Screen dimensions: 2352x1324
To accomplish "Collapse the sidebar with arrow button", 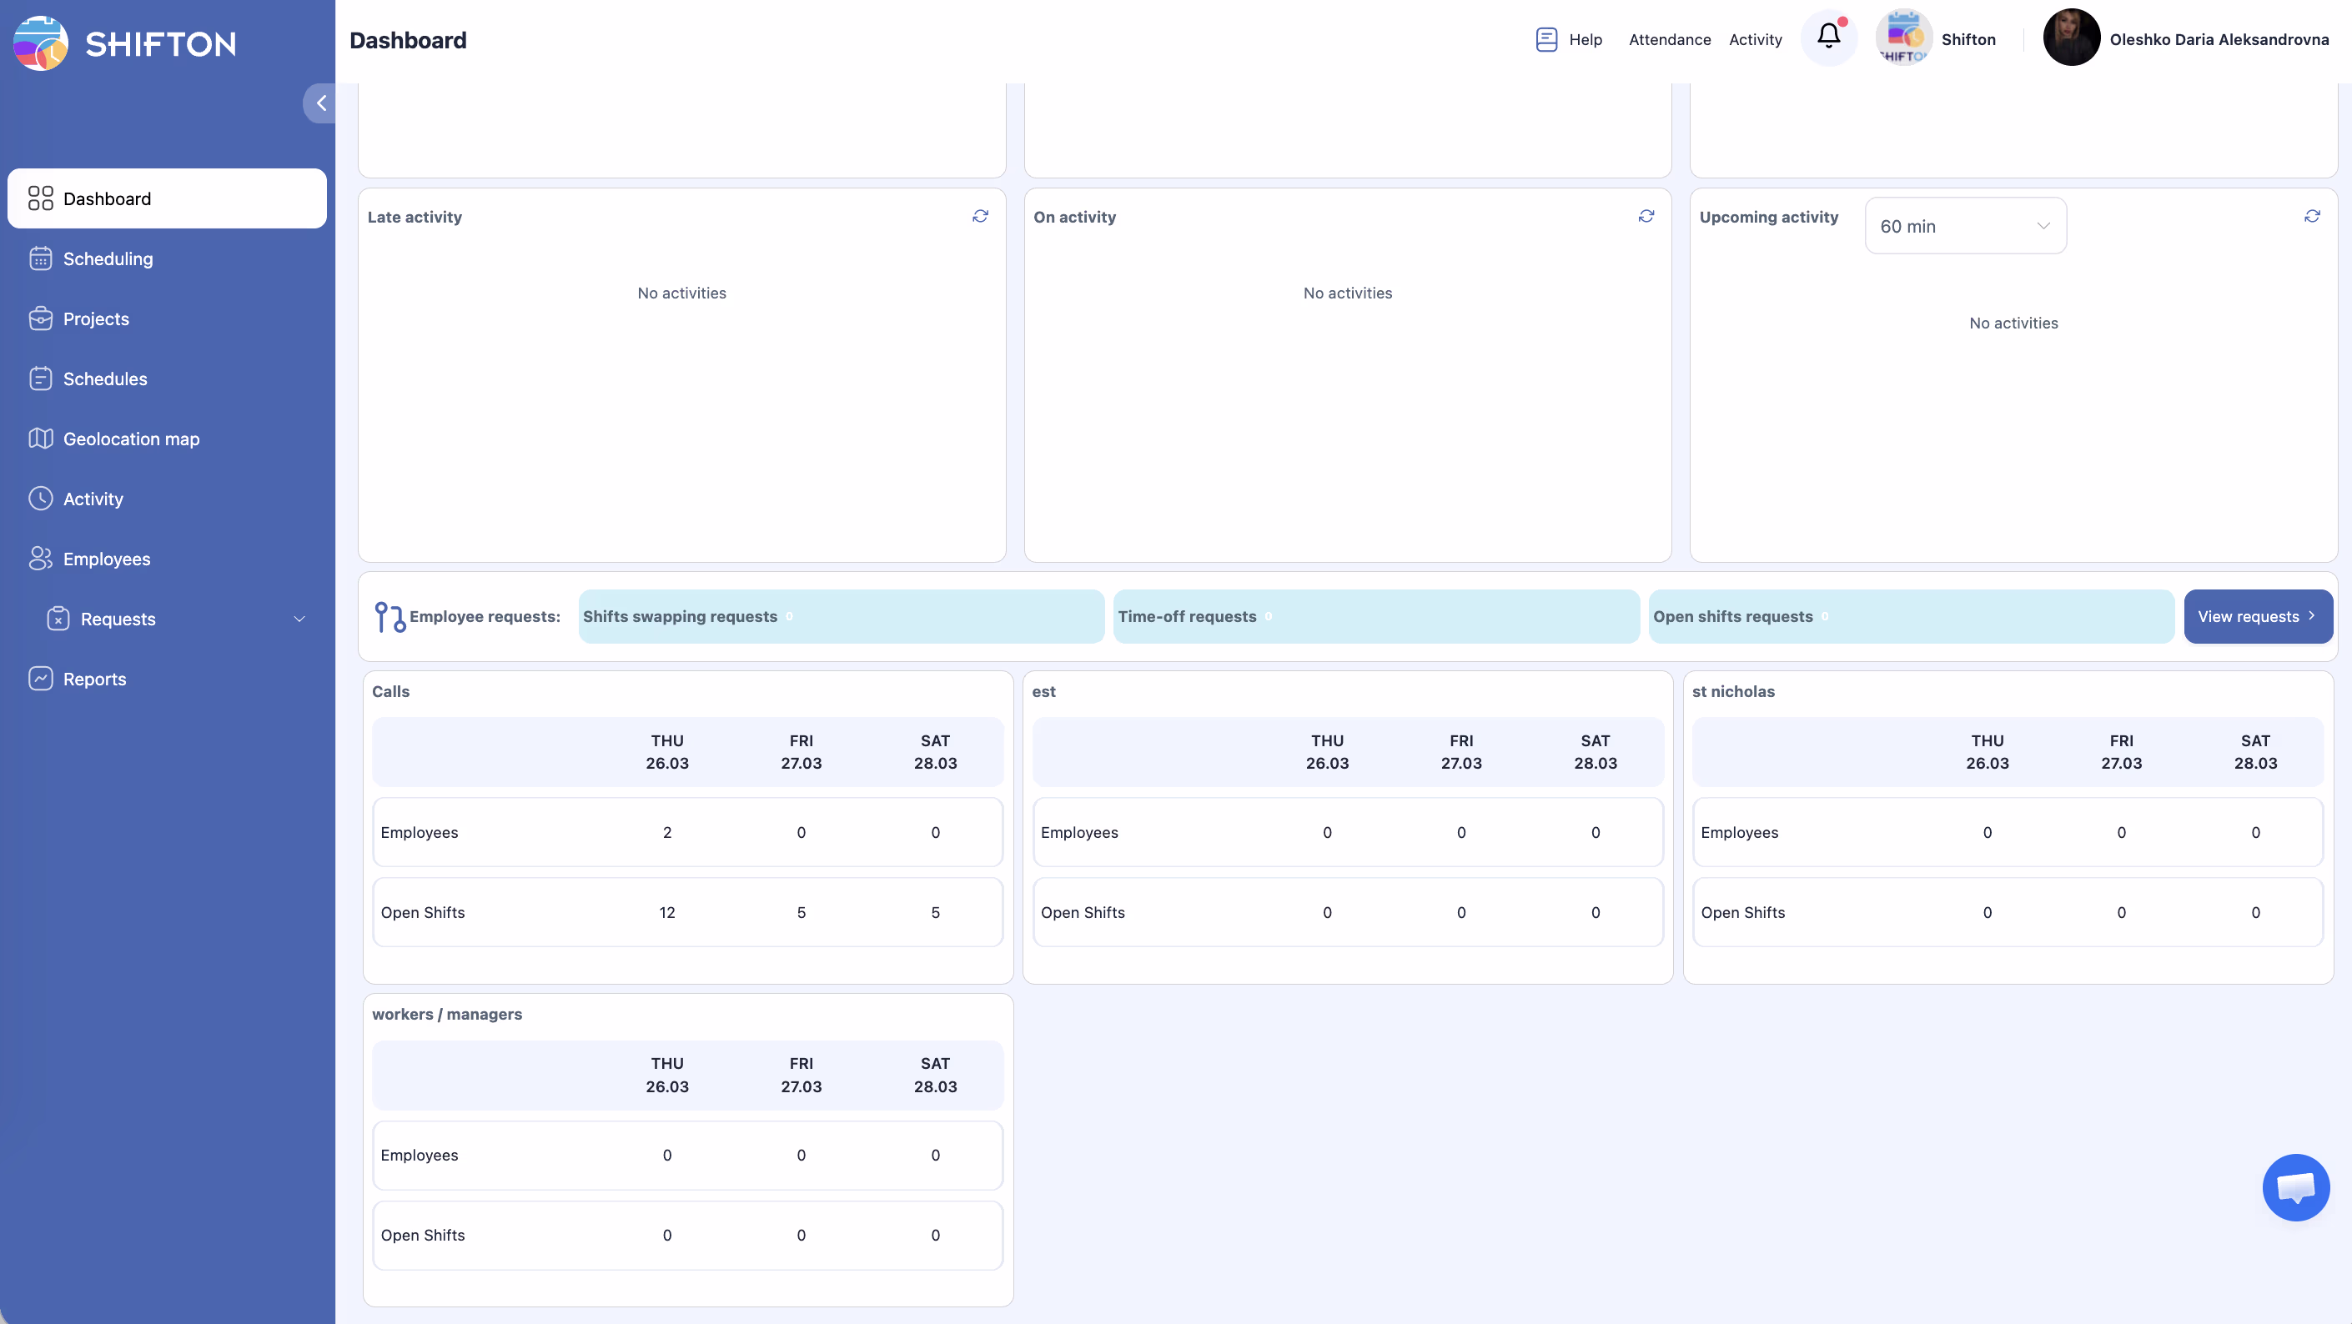I will [320, 103].
